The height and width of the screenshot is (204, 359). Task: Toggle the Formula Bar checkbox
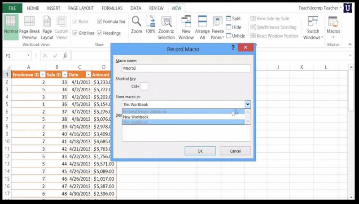[99, 21]
